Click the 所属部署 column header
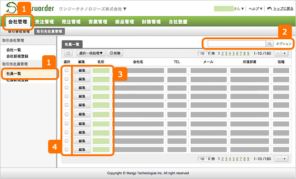The image size is (296, 179). click(x=249, y=62)
